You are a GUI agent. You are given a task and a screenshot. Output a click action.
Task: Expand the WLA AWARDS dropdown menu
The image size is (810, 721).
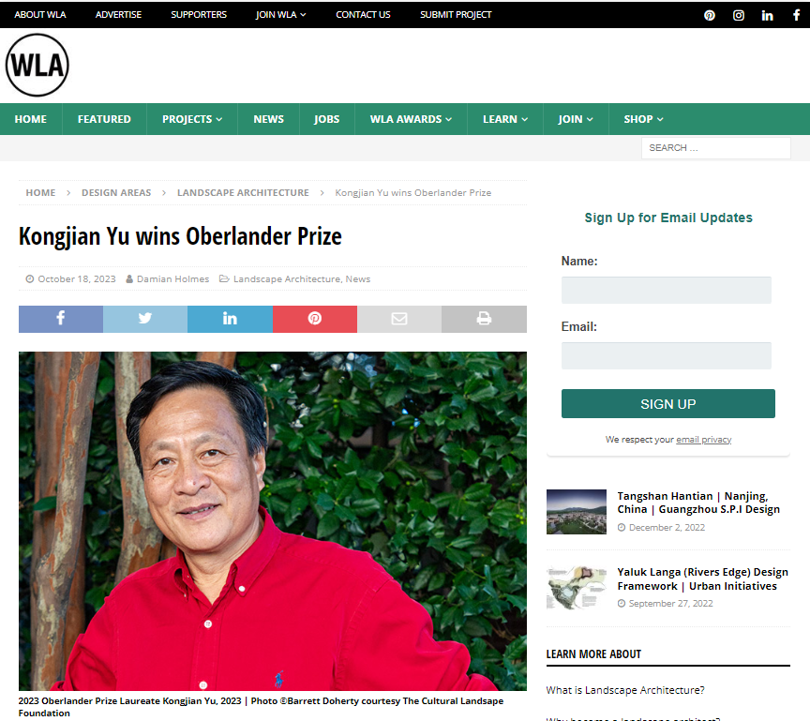pos(411,119)
